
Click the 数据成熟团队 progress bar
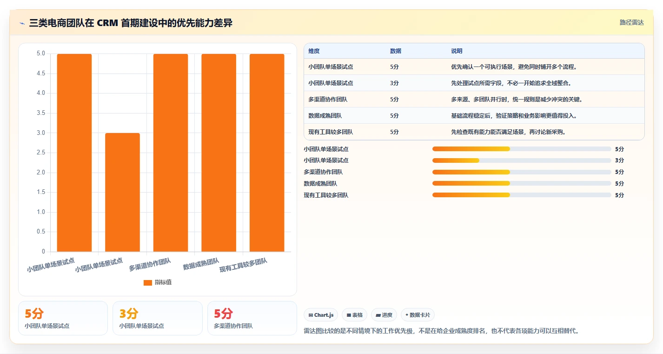coord(522,184)
